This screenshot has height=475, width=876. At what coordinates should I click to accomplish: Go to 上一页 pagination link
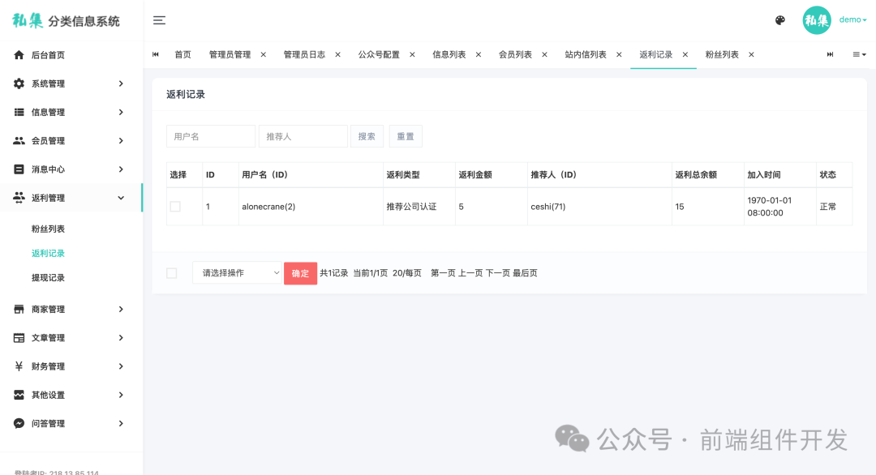click(470, 273)
